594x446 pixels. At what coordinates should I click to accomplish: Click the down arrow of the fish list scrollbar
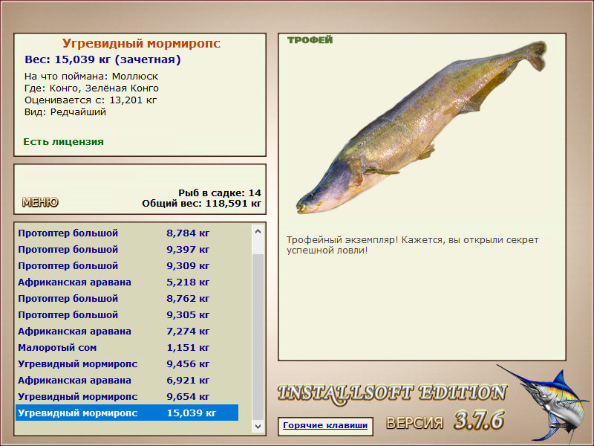pos(258,426)
